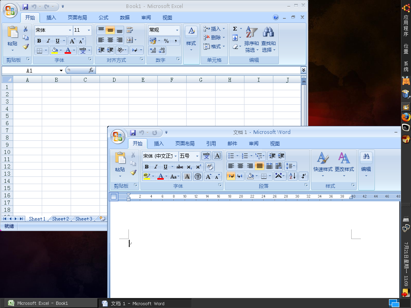Open the 邮件 tab in Word
Viewport: 411px width, 308px height.
232,144
